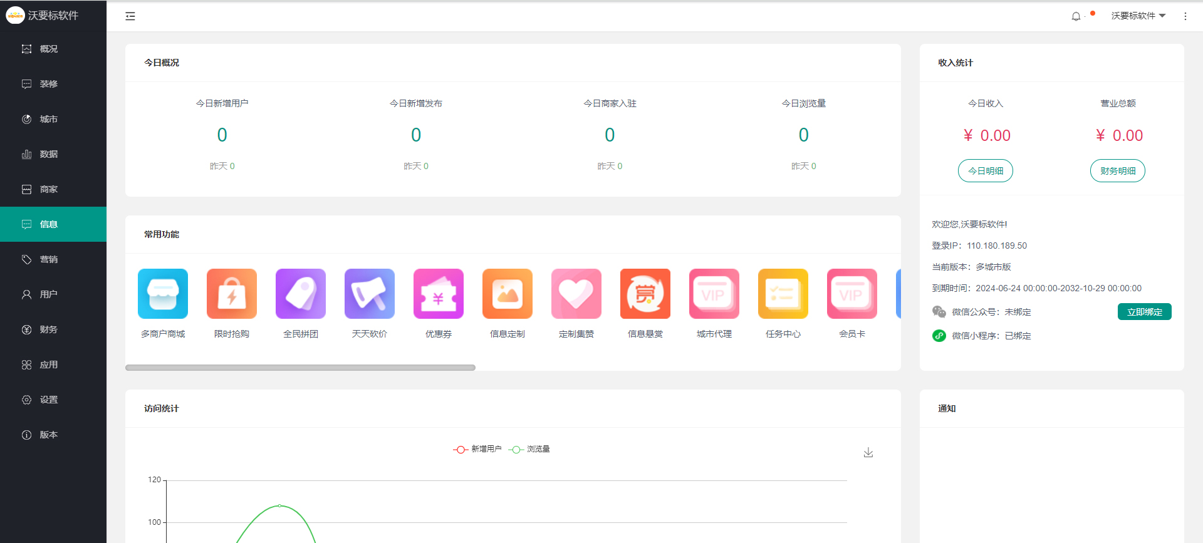Click the 今日新增发布 count value

(416, 135)
